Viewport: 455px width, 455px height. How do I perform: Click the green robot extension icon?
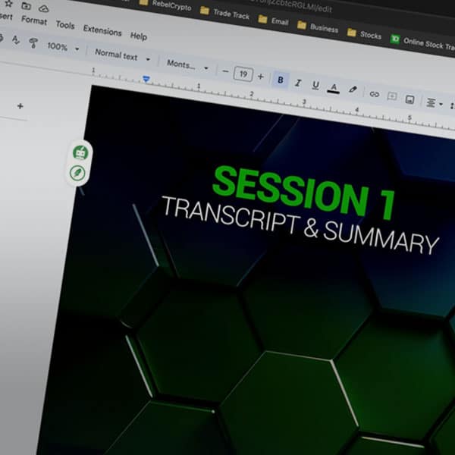pos(78,152)
